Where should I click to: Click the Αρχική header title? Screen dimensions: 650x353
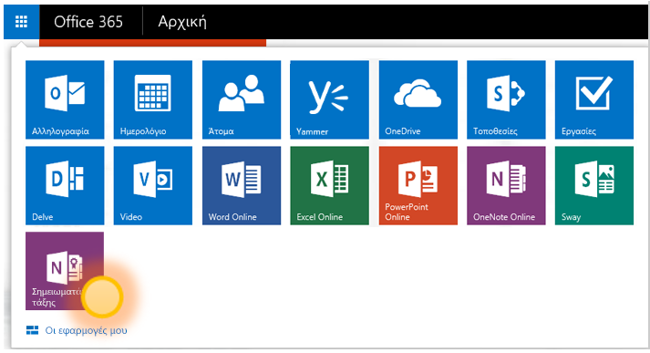coord(182,22)
